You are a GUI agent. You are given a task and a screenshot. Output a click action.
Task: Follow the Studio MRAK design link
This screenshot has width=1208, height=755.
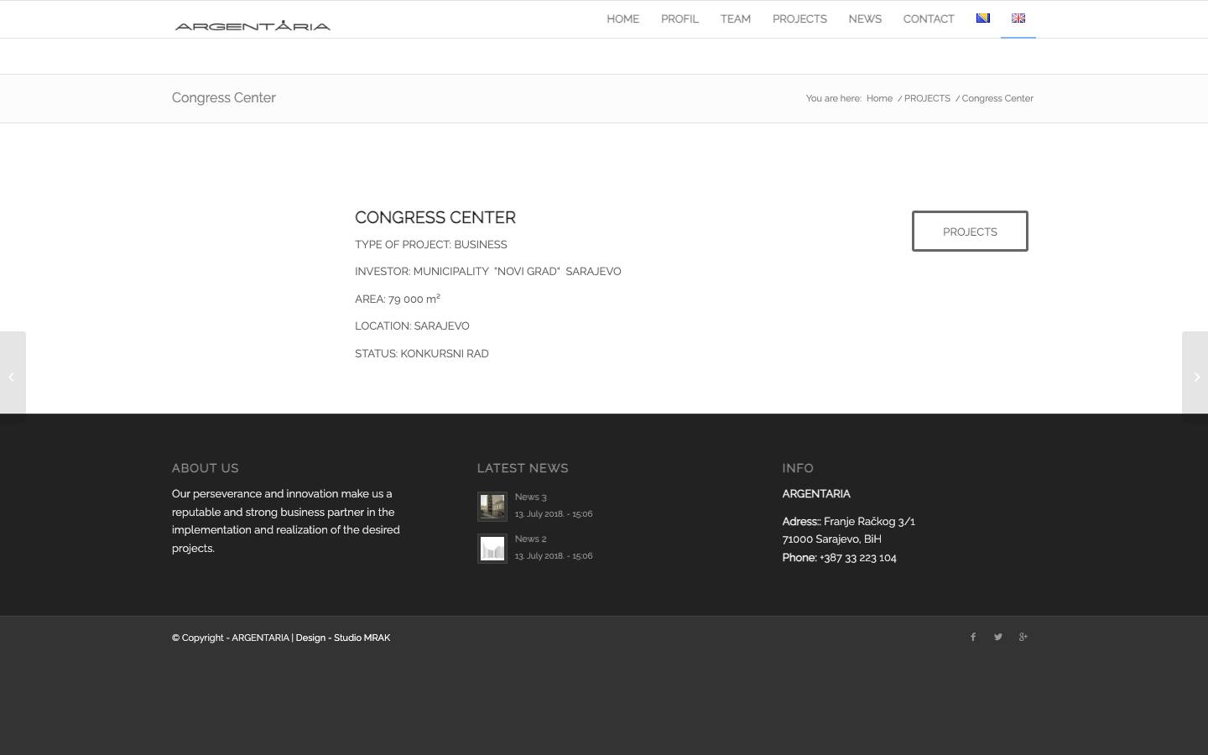(362, 638)
